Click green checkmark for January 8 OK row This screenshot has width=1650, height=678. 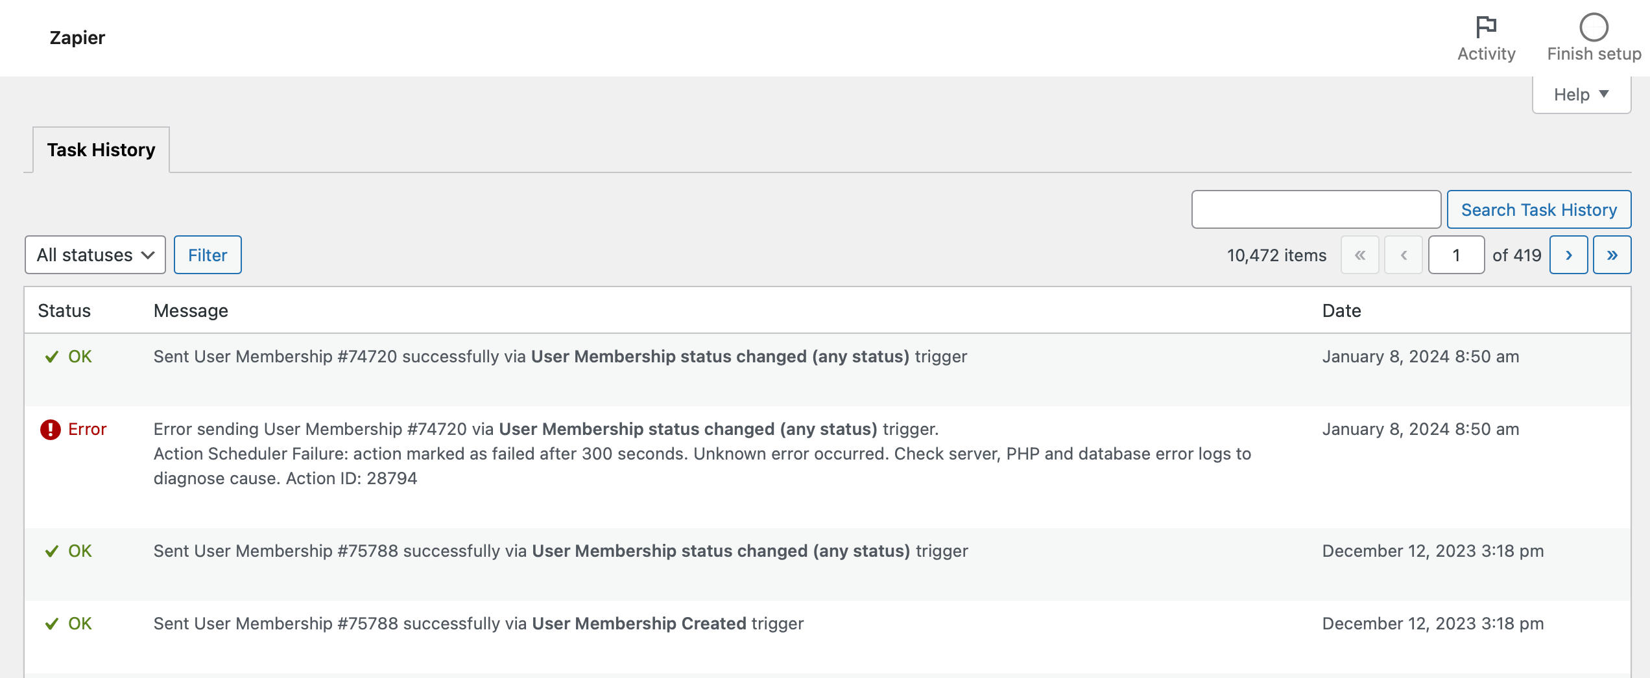pyautogui.click(x=52, y=357)
